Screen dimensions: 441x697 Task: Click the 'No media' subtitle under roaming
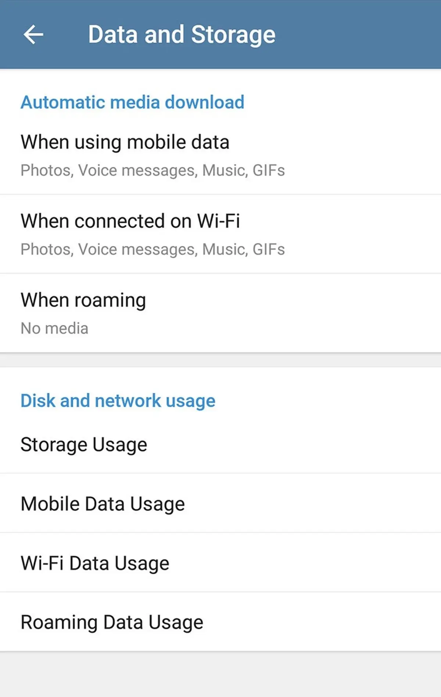pyautogui.click(x=54, y=328)
